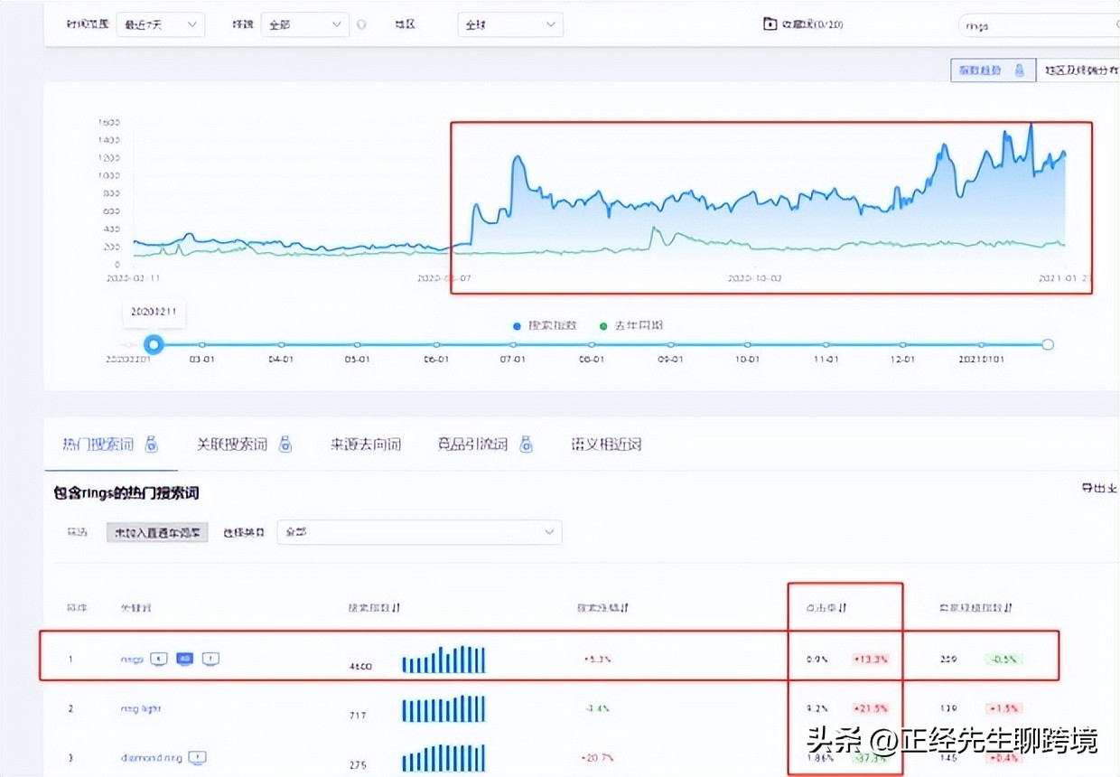1120x777 pixels.
Task: Select the 指数趋势 view button
Action: pyautogui.click(x=993, y=70)
